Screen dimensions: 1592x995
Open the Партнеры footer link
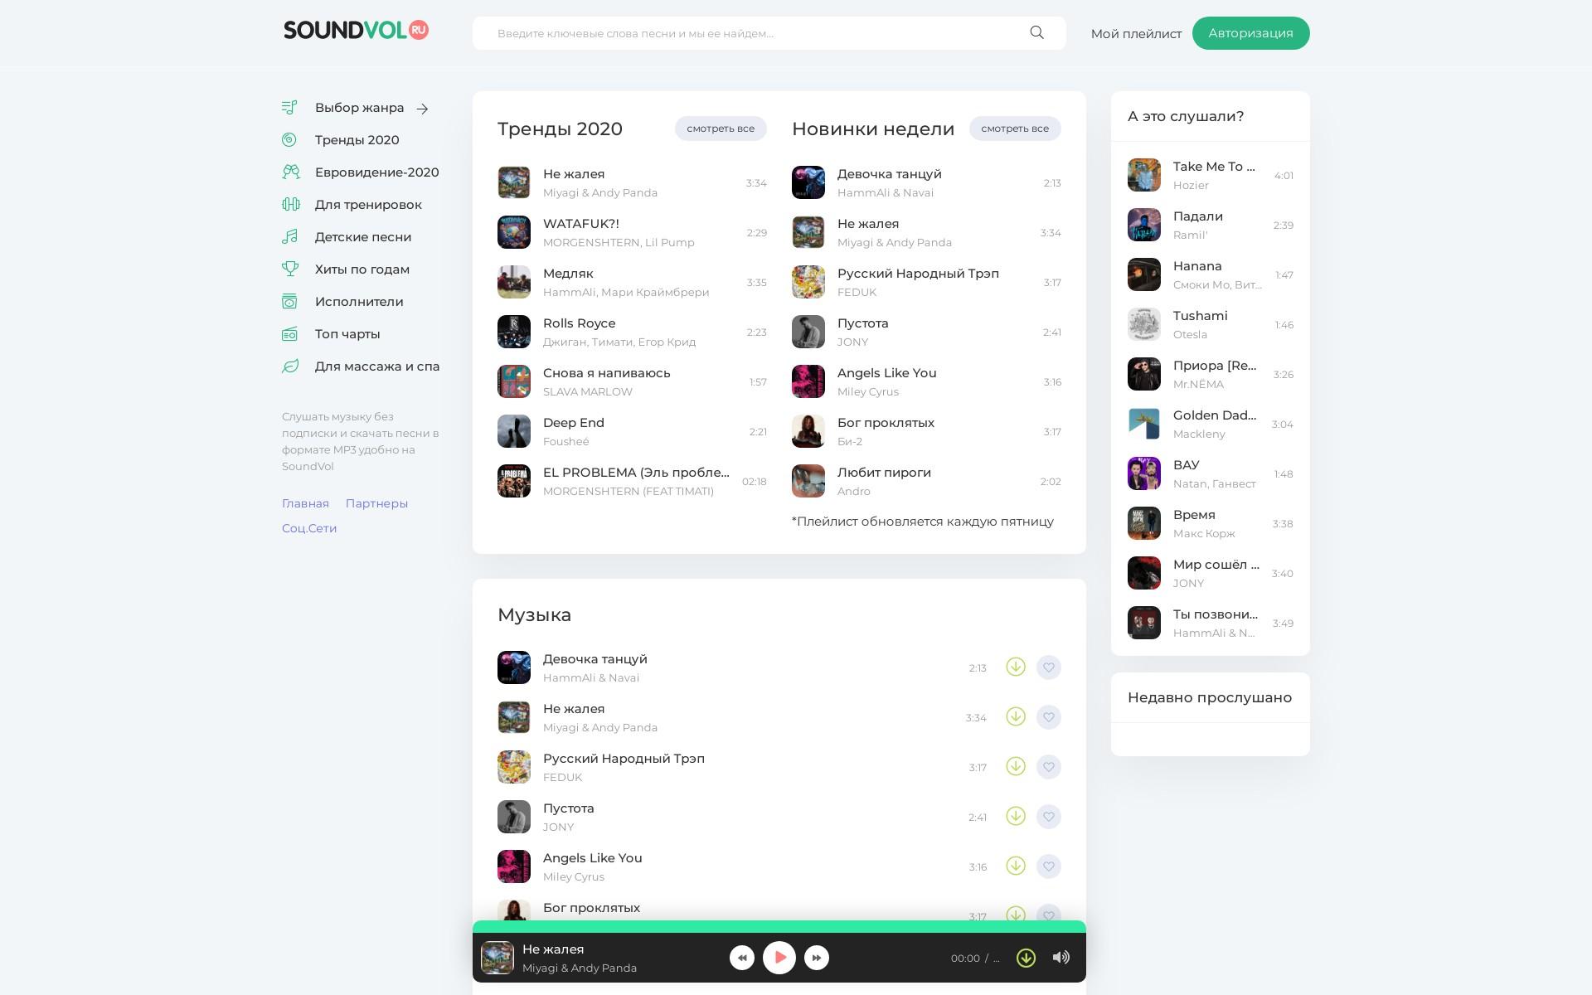(x=376, y=503)
